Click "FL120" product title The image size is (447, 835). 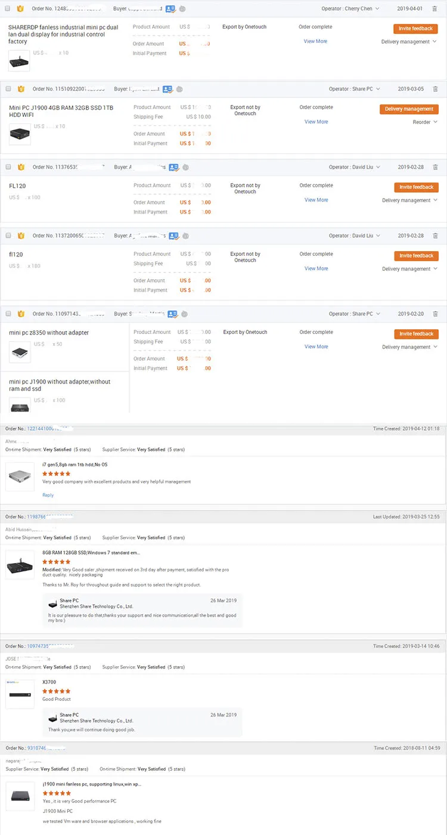[17, 186]
